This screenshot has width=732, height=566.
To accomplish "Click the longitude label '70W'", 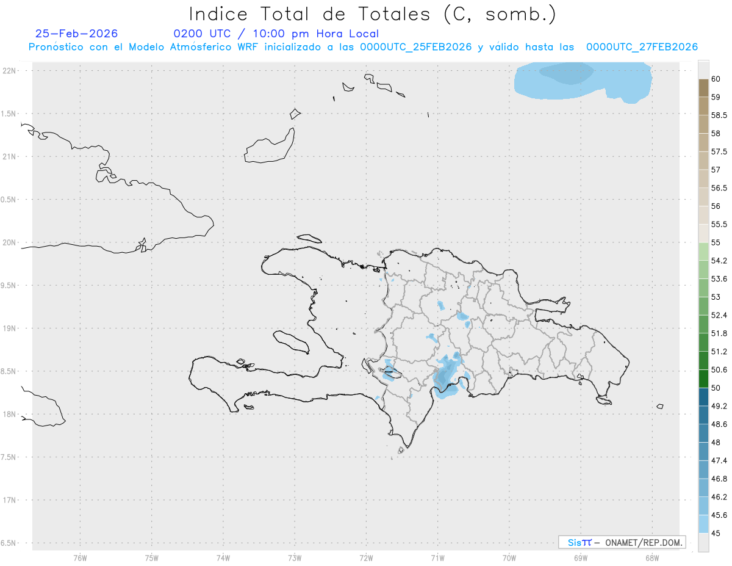I will click(509, 557).
